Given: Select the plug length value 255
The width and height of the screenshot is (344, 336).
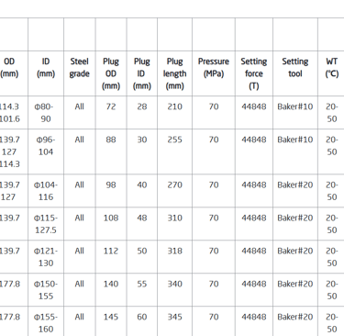Looking at the screenshot, I should (174, 140).
